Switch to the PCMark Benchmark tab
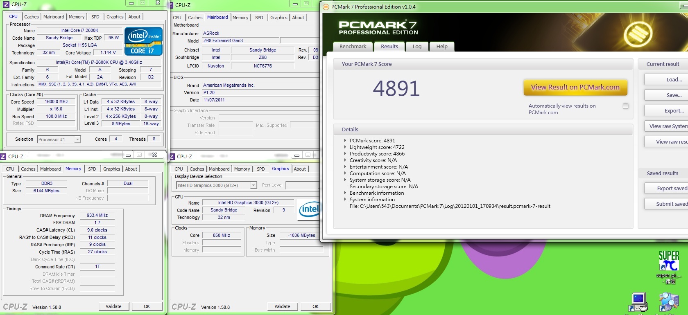This screenshot has height=315, width=688. pyautogui.click(x=353, y=47)
